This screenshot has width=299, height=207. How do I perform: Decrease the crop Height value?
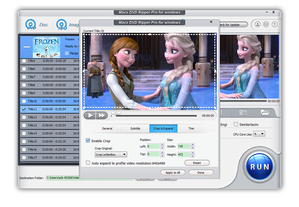(193, 156)
